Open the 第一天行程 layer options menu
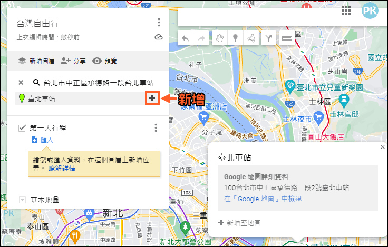The image size is (388, 247). (156, 128)
